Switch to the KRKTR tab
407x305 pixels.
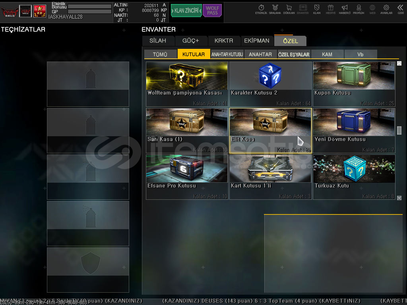click(224, 41)
